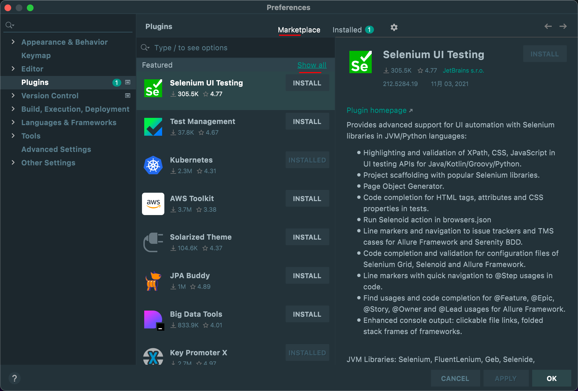Click the back navigation arrow

(x=548, y=27)
